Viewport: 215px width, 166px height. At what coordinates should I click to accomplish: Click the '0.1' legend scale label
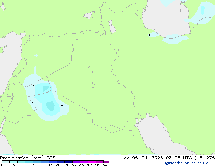pyautogui.click(x=4, y=165)
